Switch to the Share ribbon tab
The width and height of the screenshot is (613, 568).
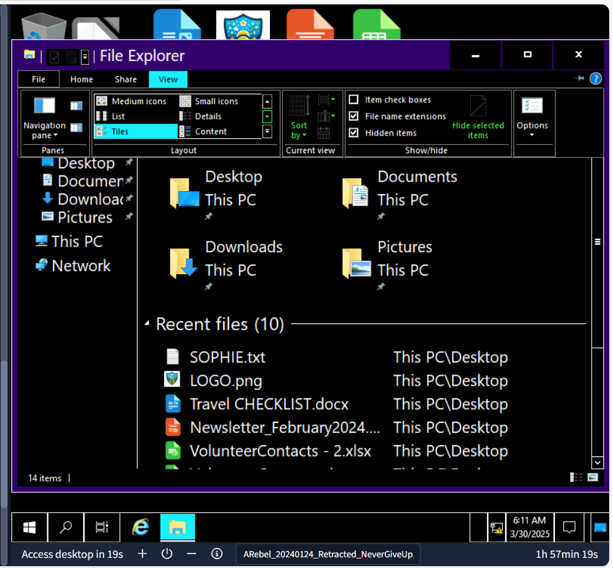[x=126, y=79]
